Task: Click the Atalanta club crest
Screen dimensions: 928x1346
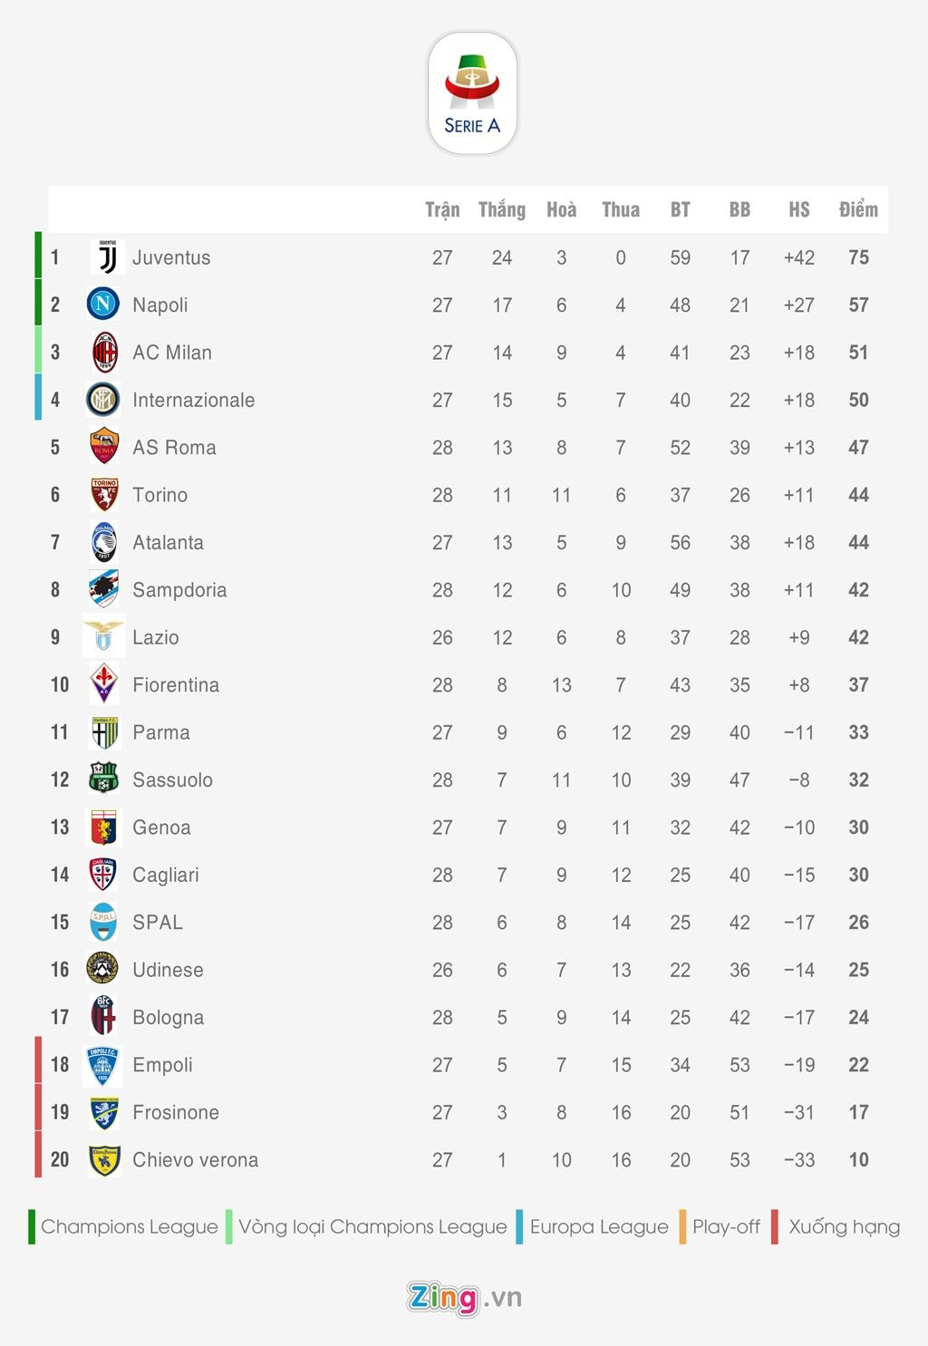Action: coord(104,542)
